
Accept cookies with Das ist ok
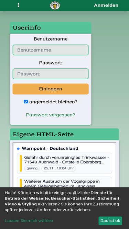point(110,221)
